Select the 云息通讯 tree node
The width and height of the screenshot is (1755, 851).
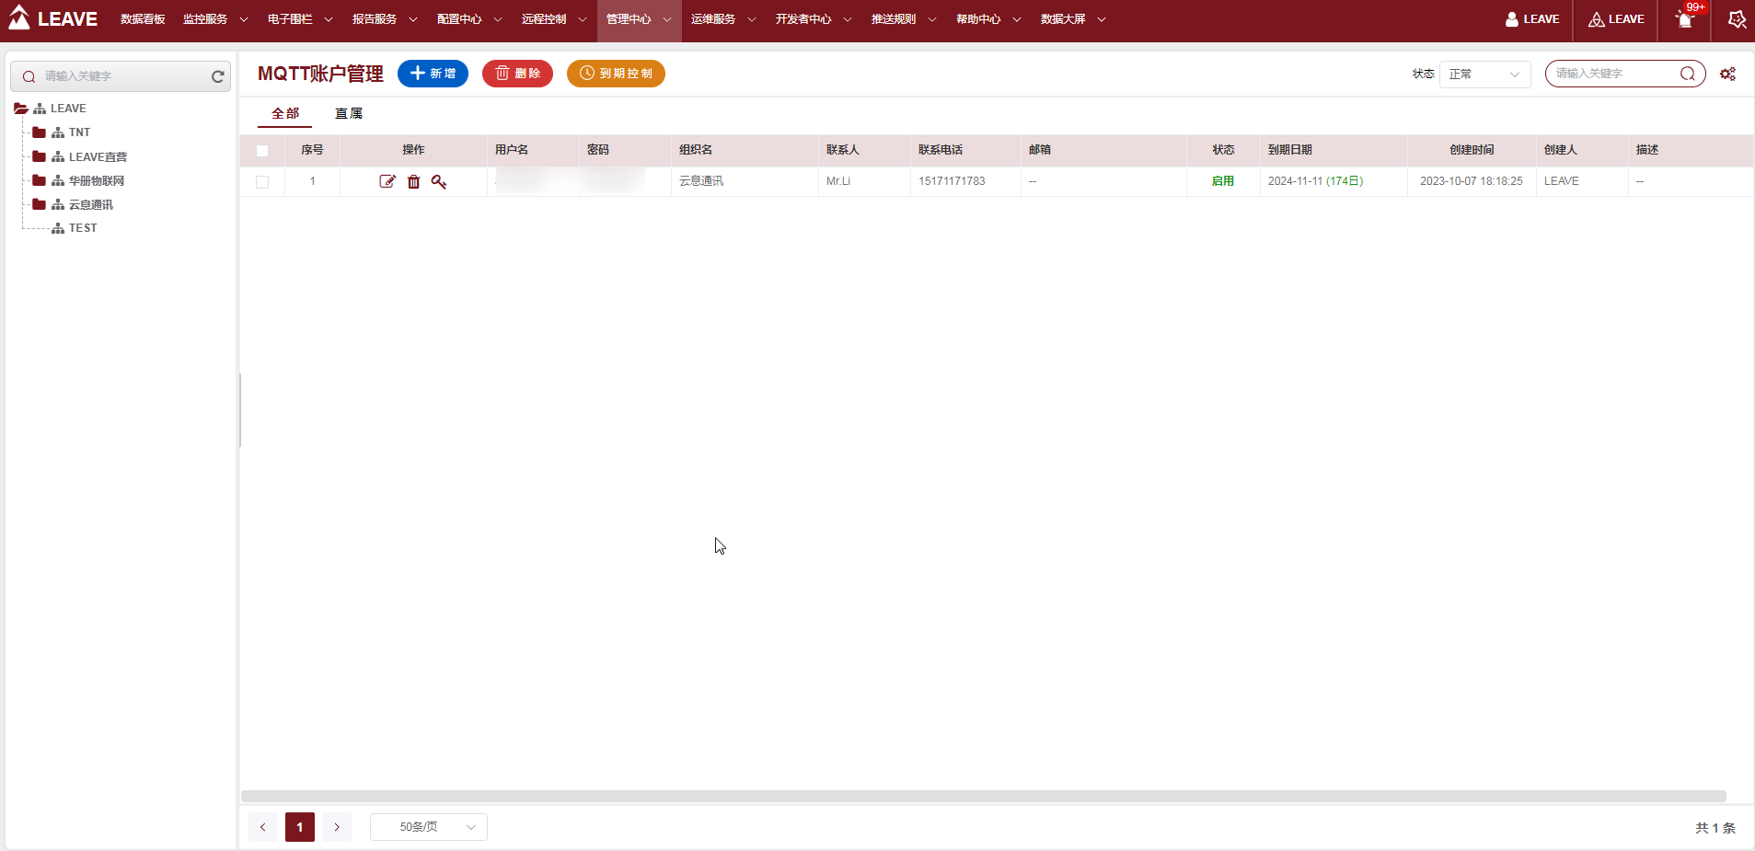point(90,204)
